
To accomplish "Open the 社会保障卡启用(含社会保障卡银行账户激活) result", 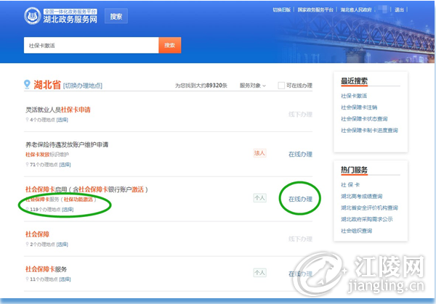I will click(86, 189).
